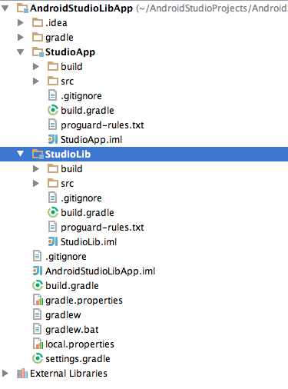Select build.gradle text under StudioApp
Screen dimensions: 288x389
point(88,111)
